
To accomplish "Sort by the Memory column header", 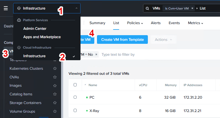I will click(171, 85).
